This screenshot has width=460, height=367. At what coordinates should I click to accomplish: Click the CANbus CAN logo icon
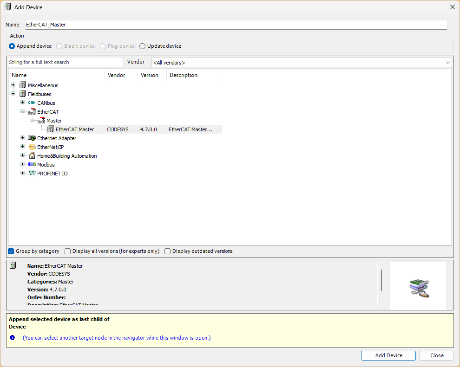[x=32, y=103]
